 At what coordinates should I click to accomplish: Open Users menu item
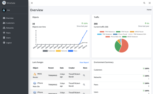(8, 38)
